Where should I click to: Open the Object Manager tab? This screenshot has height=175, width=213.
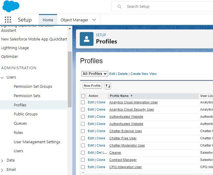pyautogui.click(x=74, y=20)
